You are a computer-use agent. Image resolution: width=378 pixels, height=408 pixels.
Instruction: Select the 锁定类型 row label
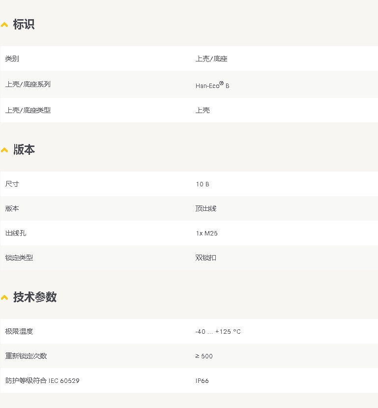pos(19,258)
